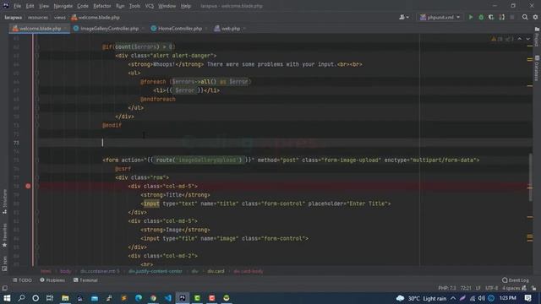Click the highlighted 'input' tag on title line
541x304 pixels.
tap(151, 204)
